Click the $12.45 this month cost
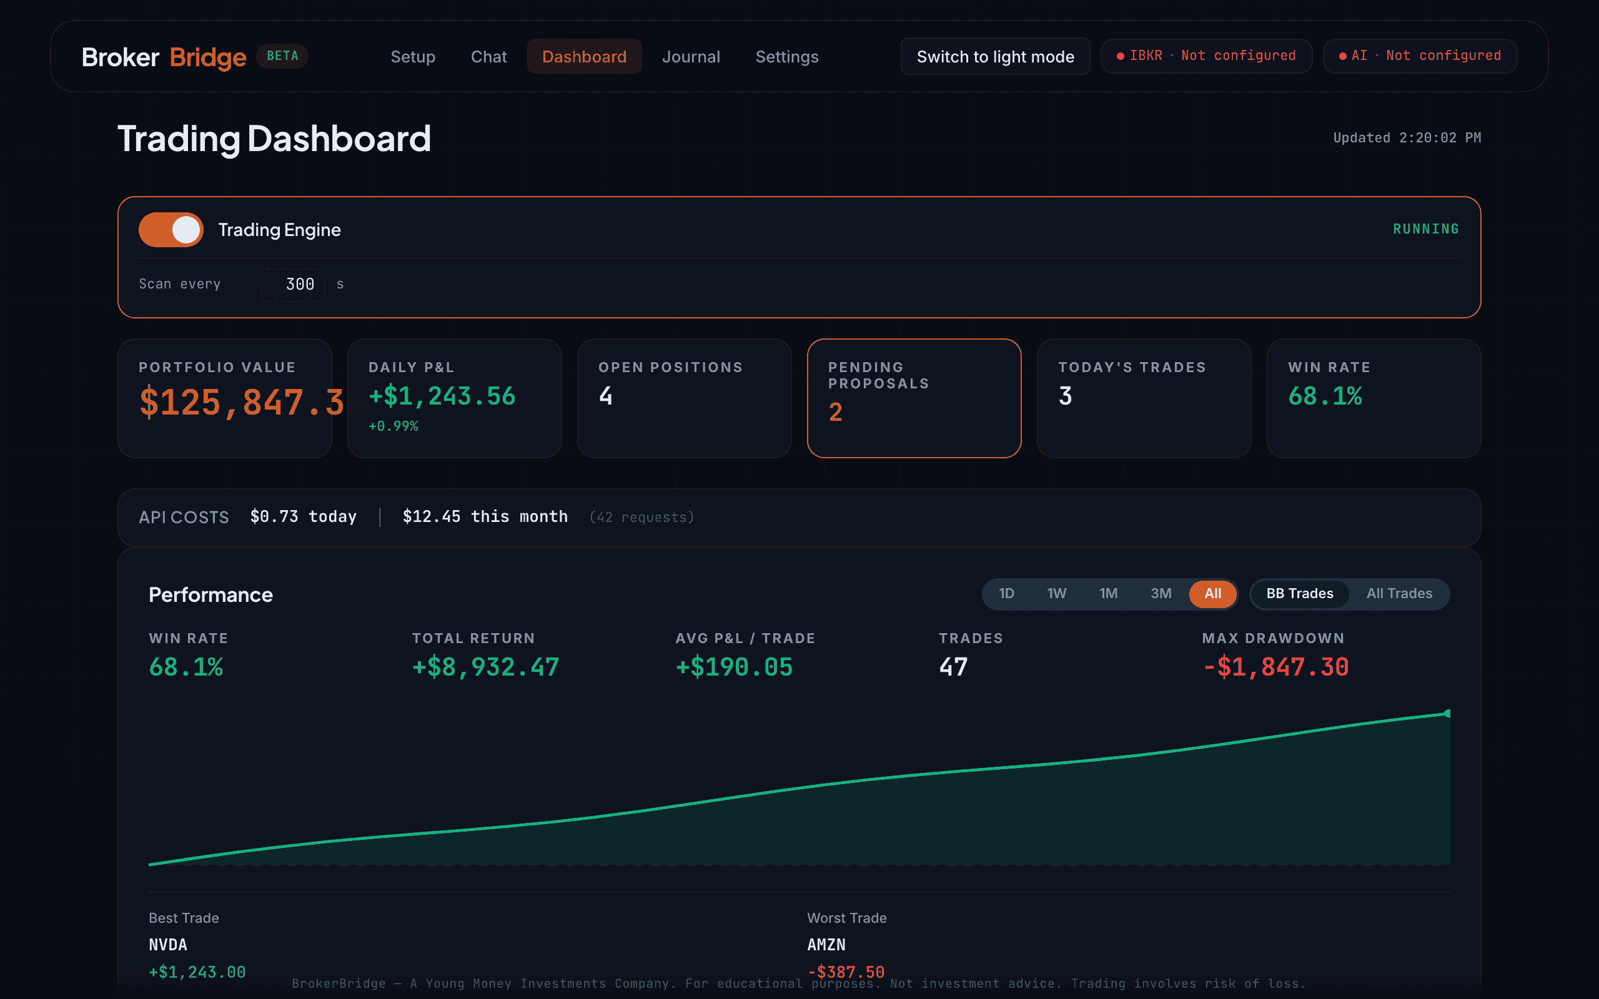 click(x=485, y=517)
